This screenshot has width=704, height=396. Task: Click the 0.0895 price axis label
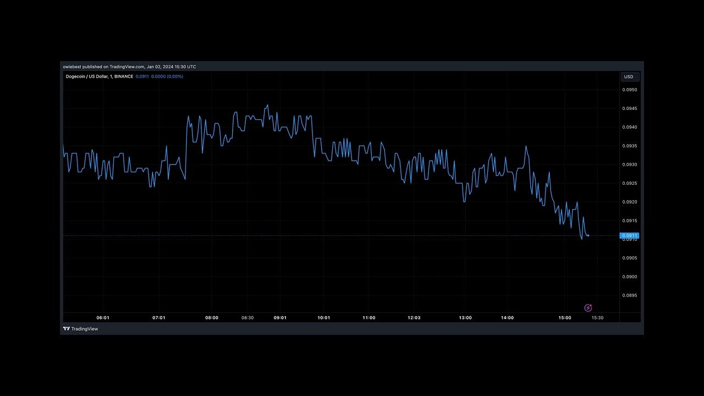click(x=630, y=295)
